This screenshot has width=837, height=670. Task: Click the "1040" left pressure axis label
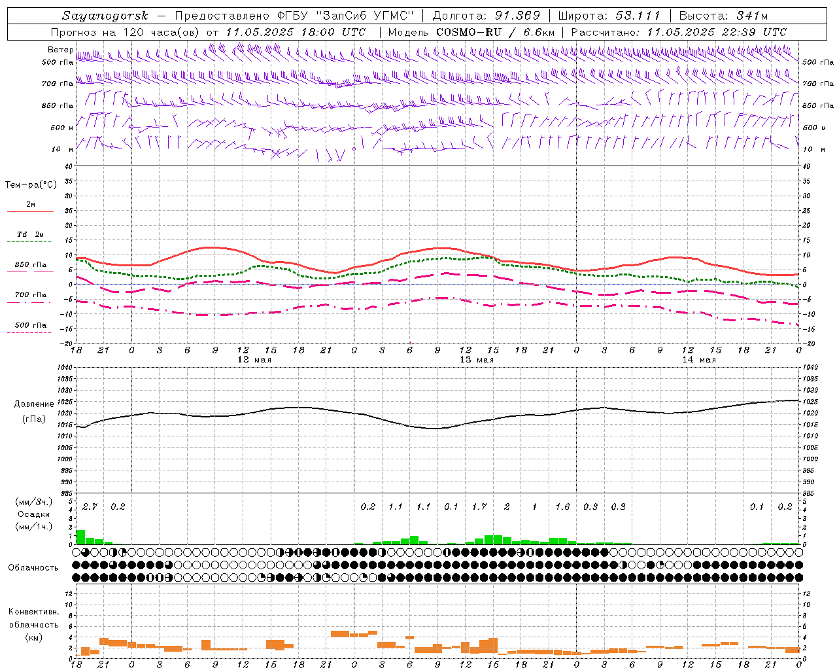point(65,368)
